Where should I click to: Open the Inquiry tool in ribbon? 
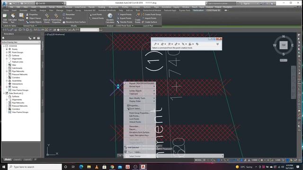[x=21, y=17]
